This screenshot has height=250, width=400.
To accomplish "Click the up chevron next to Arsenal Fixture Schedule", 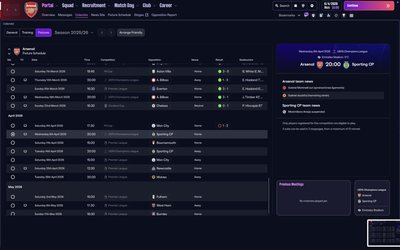I will tap(9, 49).
